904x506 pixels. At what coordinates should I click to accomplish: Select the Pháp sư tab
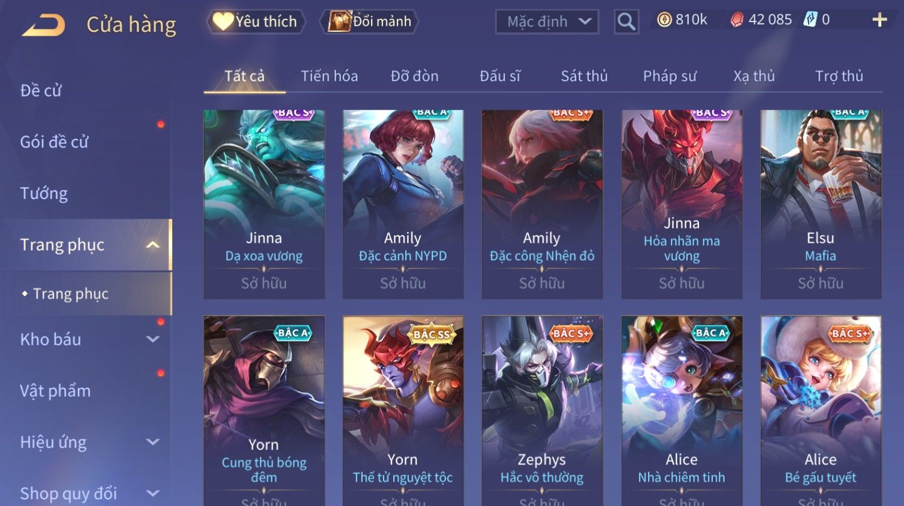pyautogui.click(x=670, y=76)
